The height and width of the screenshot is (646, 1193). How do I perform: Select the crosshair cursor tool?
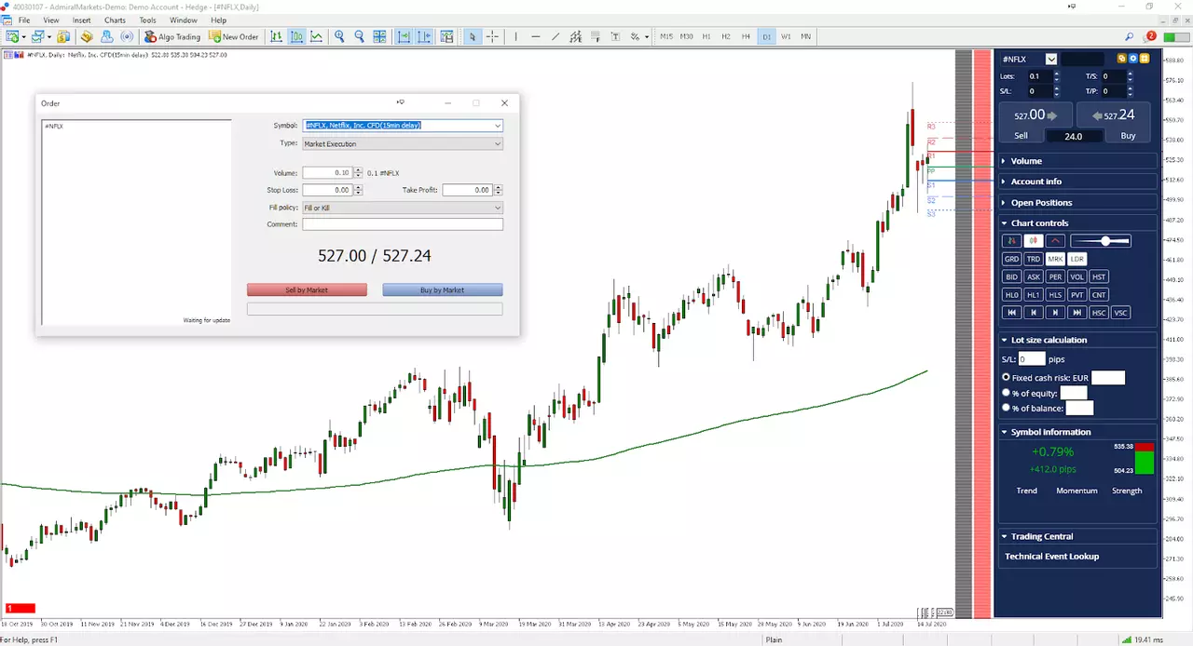coord(492,37)
